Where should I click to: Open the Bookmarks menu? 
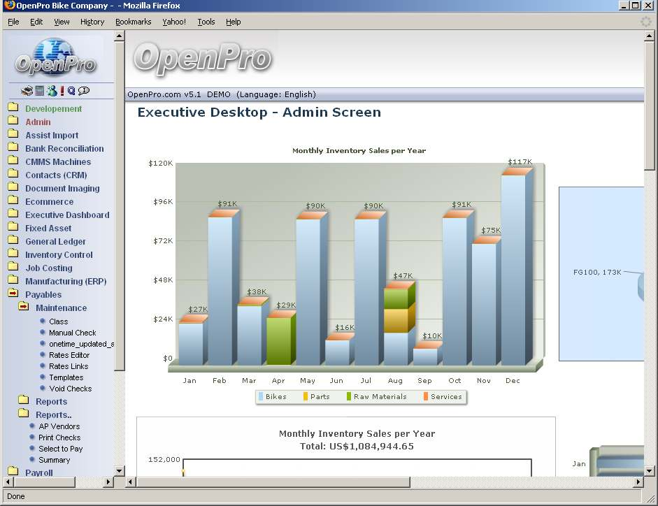(x=133, y=22)
